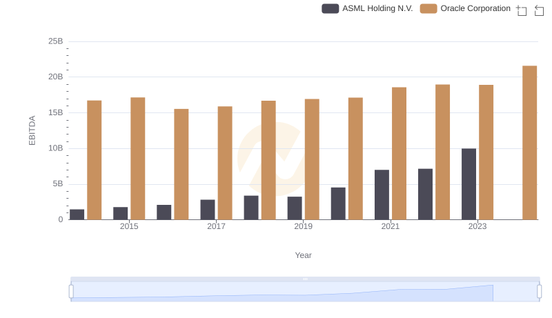Image resolution: width=552 pixels, height=318 pixels.
Task: Click the zoom area select icon
Action: pyautogui.click(x=522, y=10)
